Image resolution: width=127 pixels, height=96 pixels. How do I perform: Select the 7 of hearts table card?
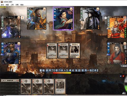[x=52, y=51]
